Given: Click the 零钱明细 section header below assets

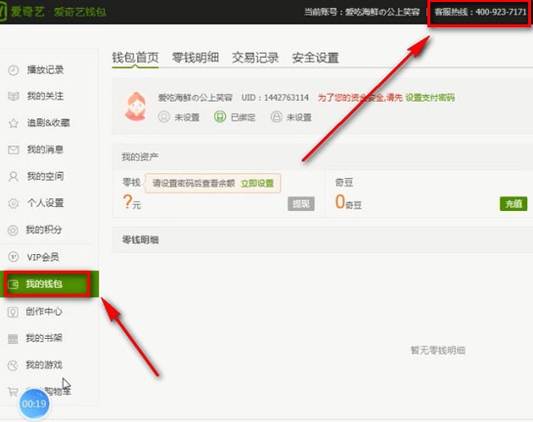Looking at the screenshot, I should click(x=140, y=240).
